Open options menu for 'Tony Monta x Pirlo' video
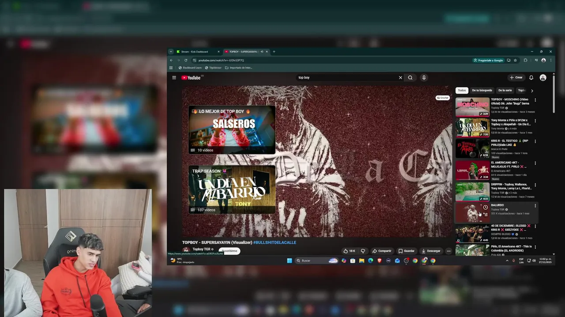This screenshot has width=565, height=317. (x=535, y=121)
